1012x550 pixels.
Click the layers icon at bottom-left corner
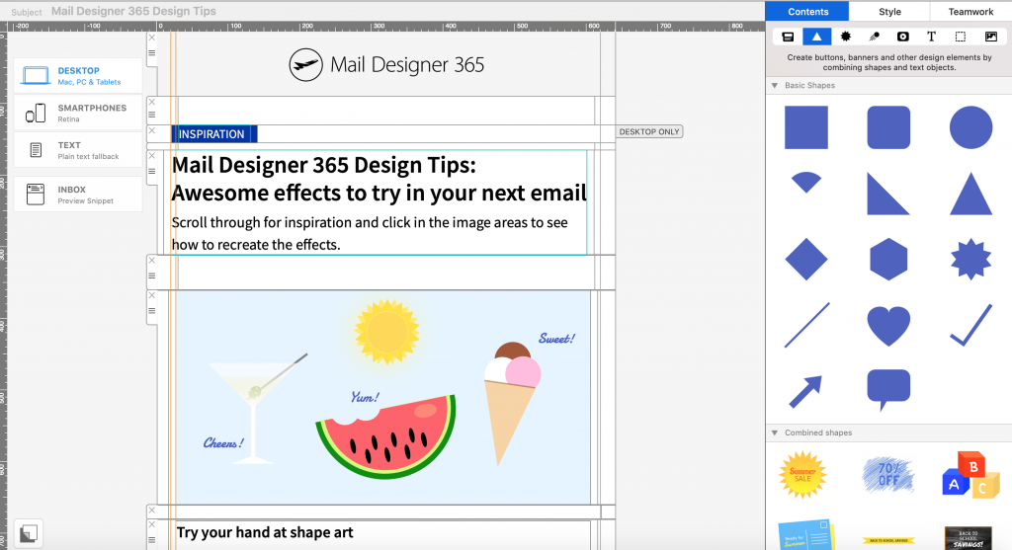pyautogui.click(x=28, y=533)
